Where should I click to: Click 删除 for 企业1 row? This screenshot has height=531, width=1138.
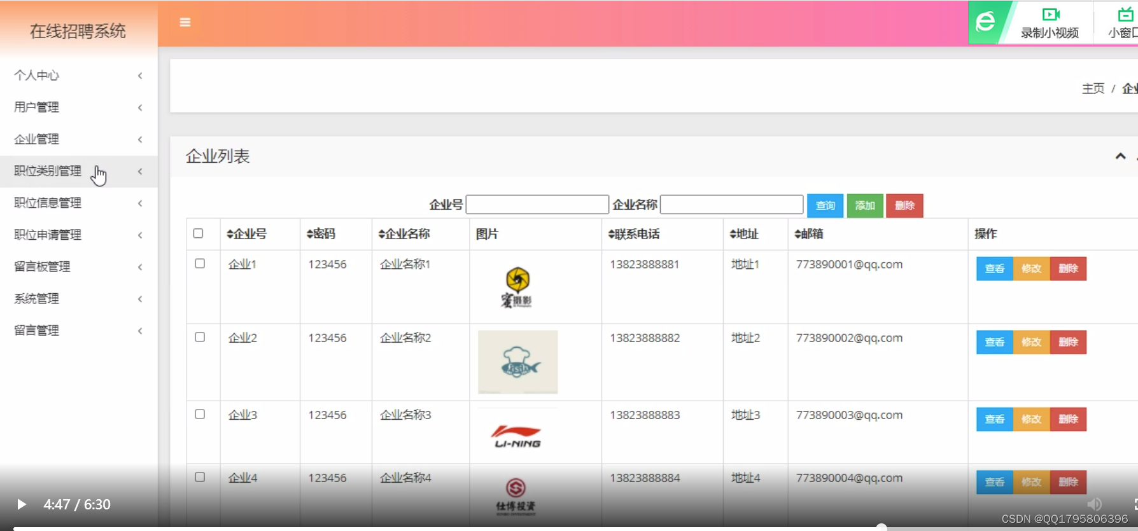click(x=1068, y=268)
